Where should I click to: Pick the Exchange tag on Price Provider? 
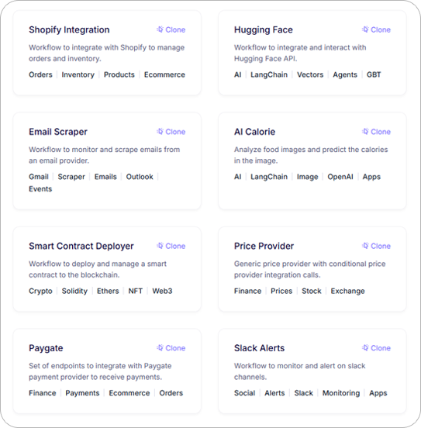click(348, 291)
